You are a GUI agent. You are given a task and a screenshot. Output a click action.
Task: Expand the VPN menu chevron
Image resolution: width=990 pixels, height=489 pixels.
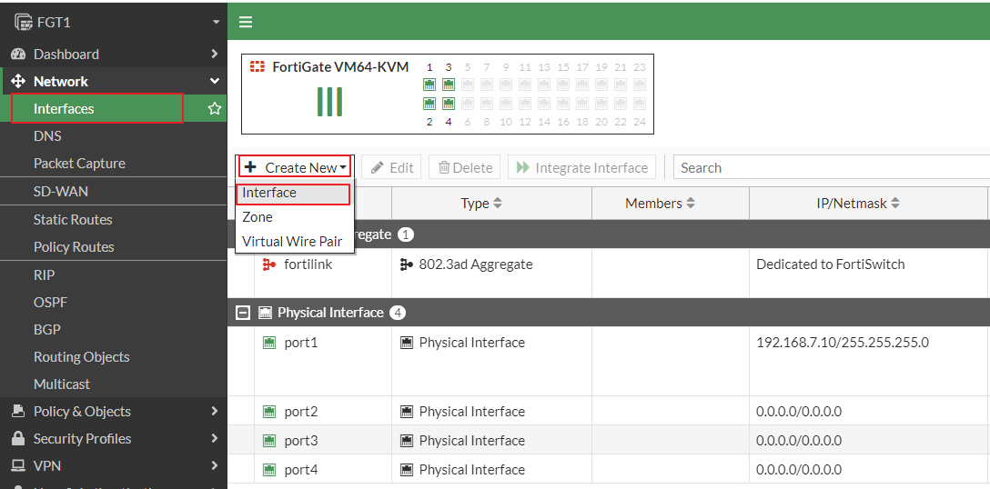coord(215,465)
